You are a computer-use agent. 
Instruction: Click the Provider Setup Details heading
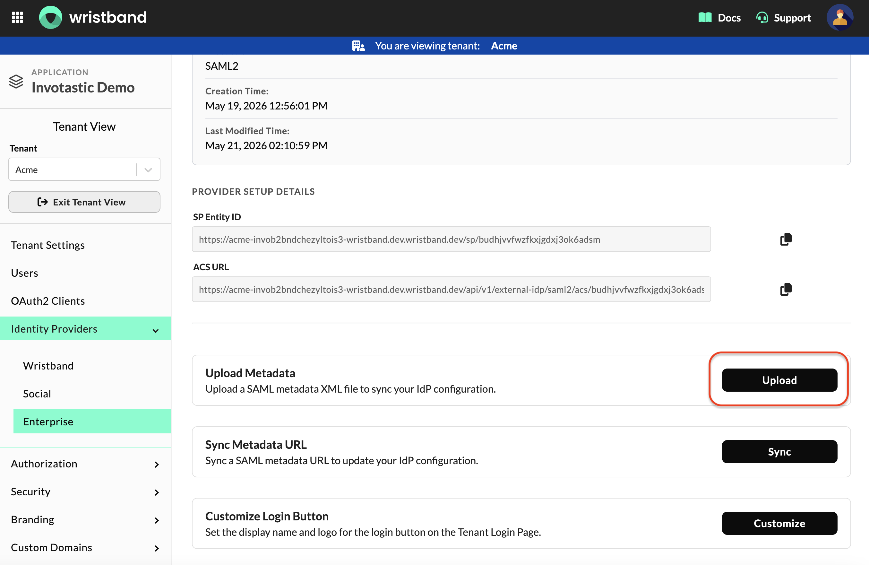coord(253,191)
